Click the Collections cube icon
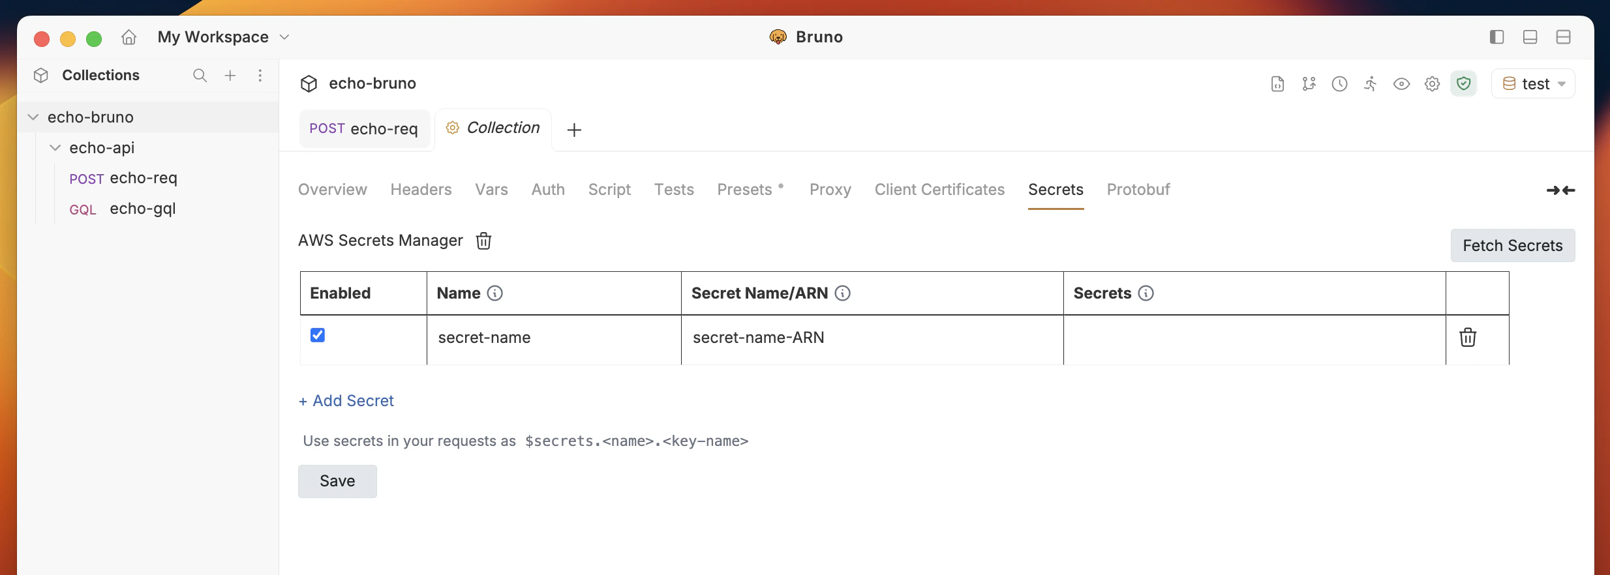This screenshot has width=1610, height=575. (41, 76)
